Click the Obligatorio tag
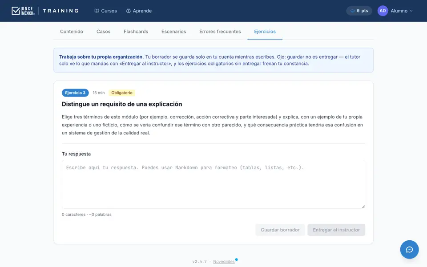 (122, 93)
